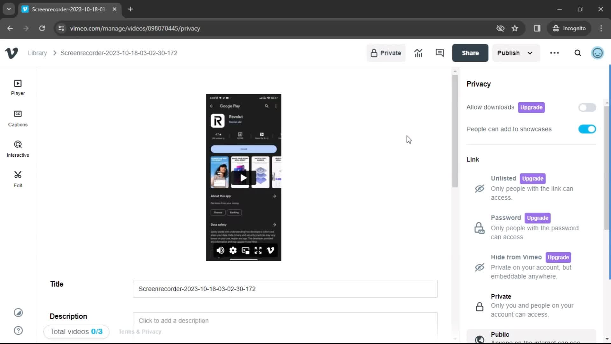Click the fullscreen icon on player
This screenshot has width=611, height=344.
258,250
